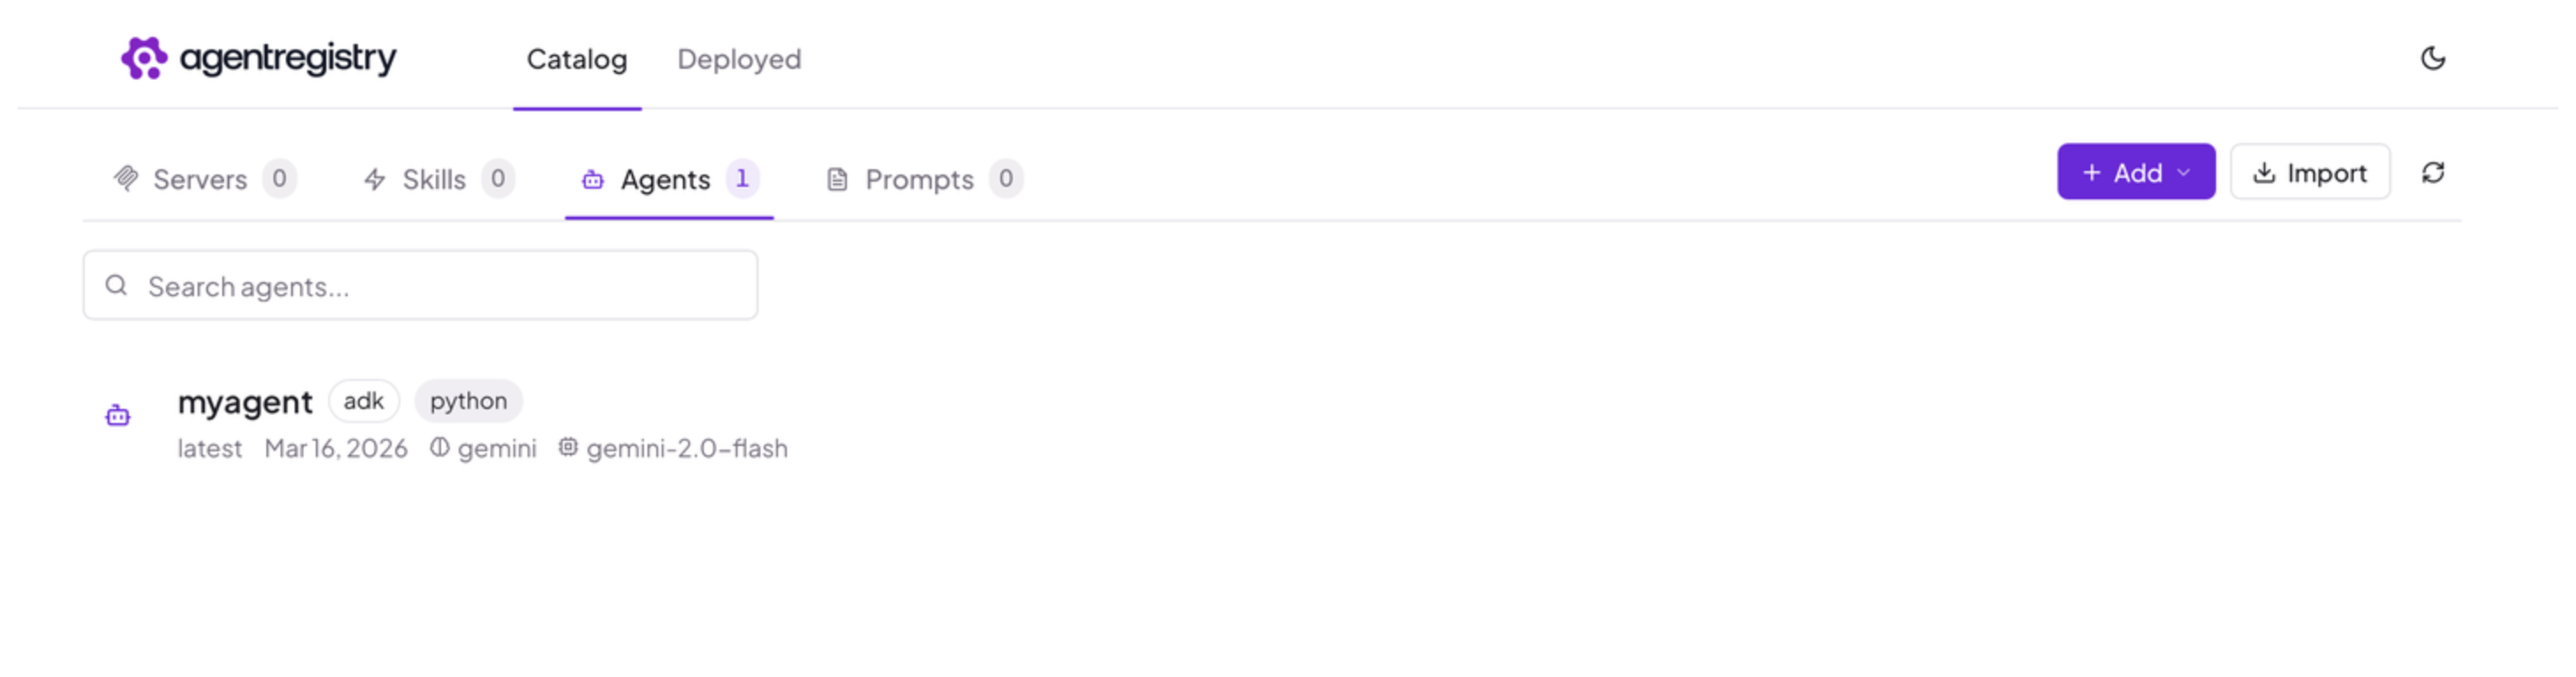Screen dimensions: 2576x677
Task: Click the Agents robot tab icon
Action: point(592,180)
